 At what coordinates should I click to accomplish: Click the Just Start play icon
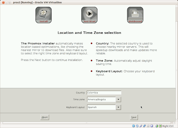tap(89, 15)
